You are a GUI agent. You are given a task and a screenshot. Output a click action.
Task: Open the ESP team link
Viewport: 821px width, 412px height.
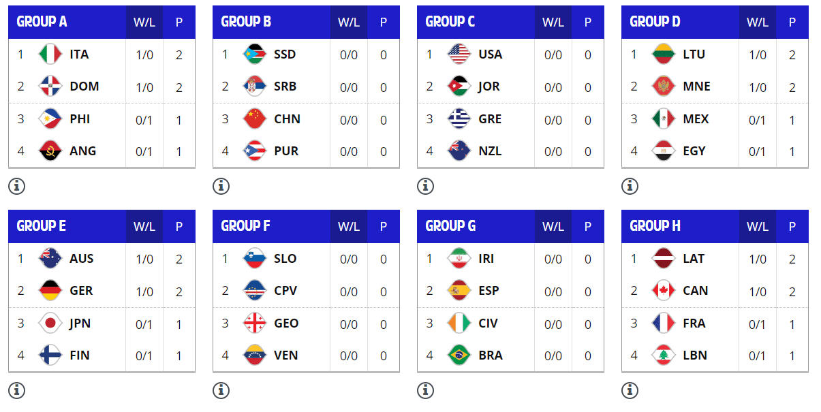click(x=489, y=291)
